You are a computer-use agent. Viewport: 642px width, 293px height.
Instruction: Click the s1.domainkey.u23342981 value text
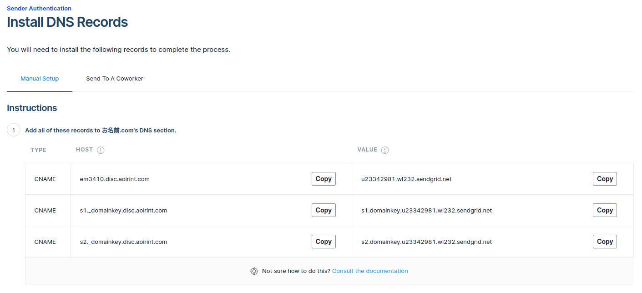coord(426,211)
